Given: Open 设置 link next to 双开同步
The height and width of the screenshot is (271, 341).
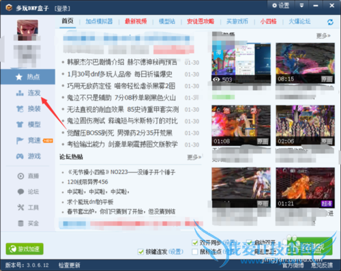Looking at the screenshot, I should tap(230, 243).
